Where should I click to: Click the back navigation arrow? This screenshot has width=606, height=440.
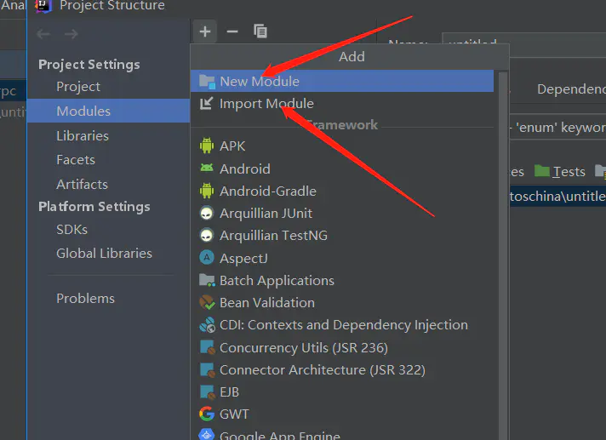click(x=44, y=34)
